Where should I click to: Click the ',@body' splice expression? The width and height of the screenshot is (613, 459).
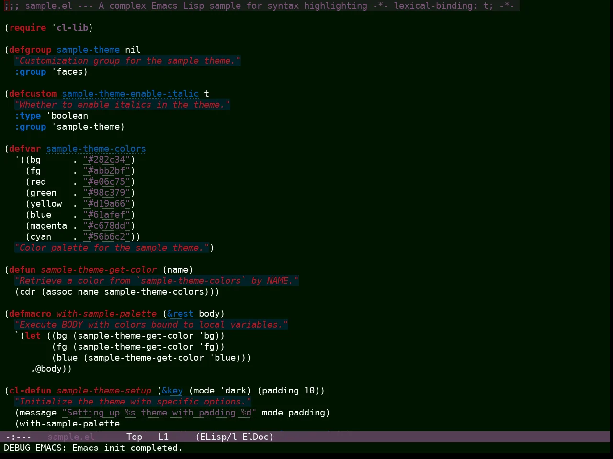pyautogui.click(x=49, y=369)
